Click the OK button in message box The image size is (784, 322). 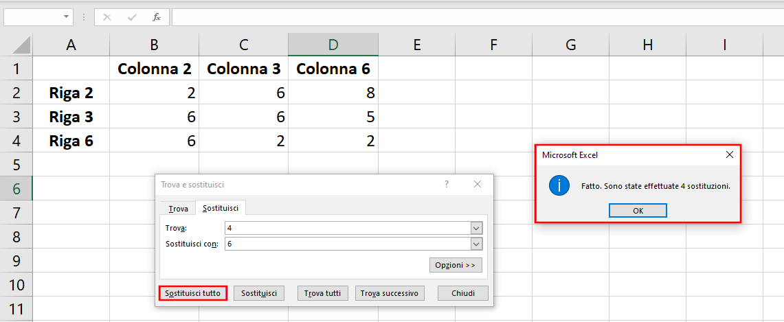tap(638, 211)
